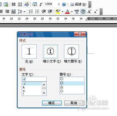Select the 增大圈号(E) style
This screenshot has width=117, height=116.
pyautogui.click(x=71, y=51)
